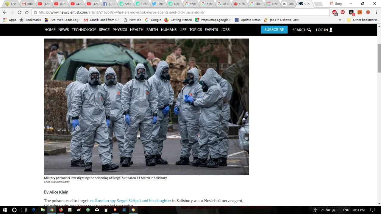The width and height of the screenshot is (381, 214).
Task: Open Windows Start menu
Action: point(4,210)
